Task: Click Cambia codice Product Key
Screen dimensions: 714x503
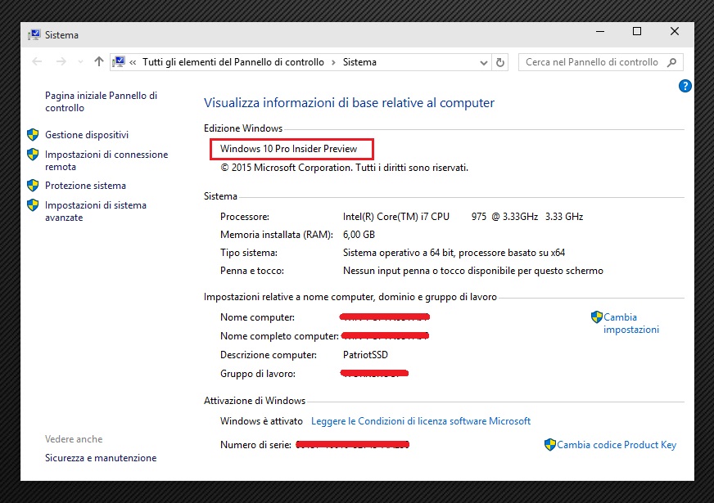Action: coord(617,445)
